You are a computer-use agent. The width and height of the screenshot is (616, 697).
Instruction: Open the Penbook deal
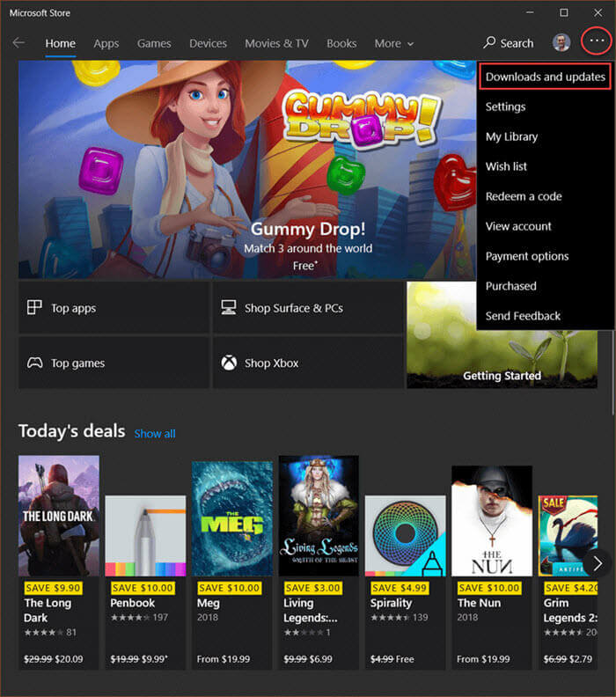tap(145, 583)
